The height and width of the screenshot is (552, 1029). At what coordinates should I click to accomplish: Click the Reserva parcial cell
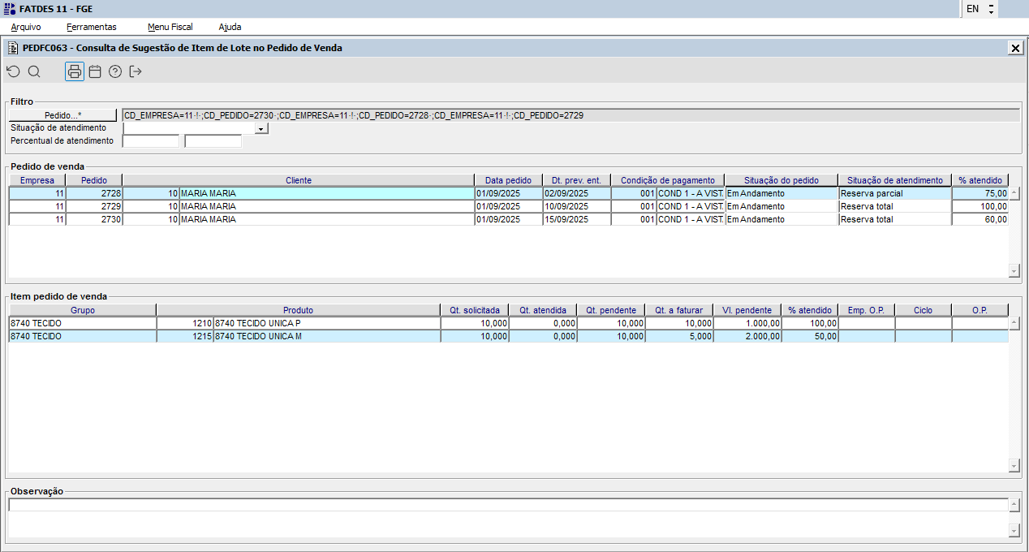pos(895,193)
